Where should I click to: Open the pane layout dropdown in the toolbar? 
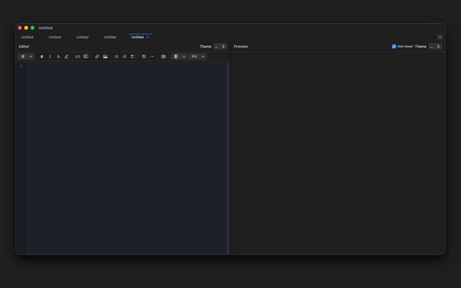[179, 56]
